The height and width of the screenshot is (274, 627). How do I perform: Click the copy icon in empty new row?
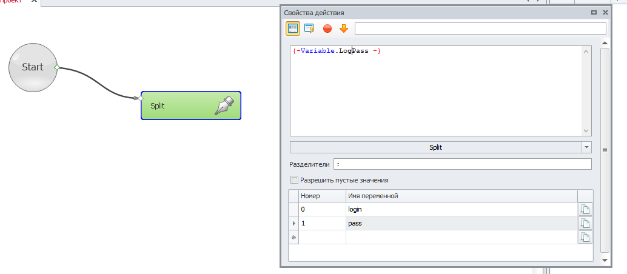click(585, 237)
